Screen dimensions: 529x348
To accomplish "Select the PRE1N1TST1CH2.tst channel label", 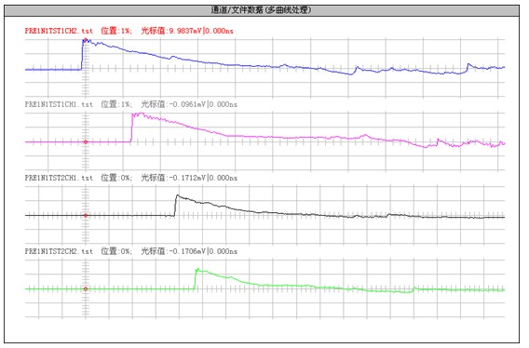I will [x=59, y=31].
